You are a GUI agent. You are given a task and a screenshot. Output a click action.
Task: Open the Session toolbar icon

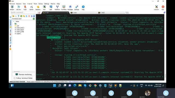click(12, 8)
